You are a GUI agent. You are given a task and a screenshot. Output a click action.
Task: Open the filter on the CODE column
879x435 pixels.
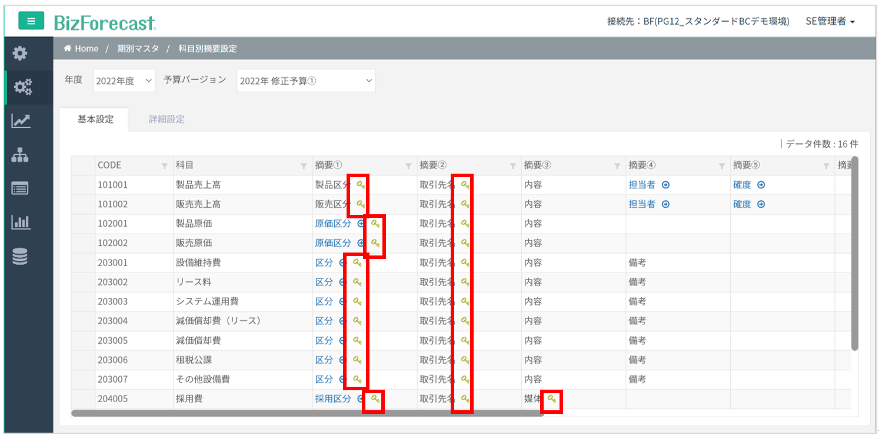pyautogui.click(x=164, y=166)
